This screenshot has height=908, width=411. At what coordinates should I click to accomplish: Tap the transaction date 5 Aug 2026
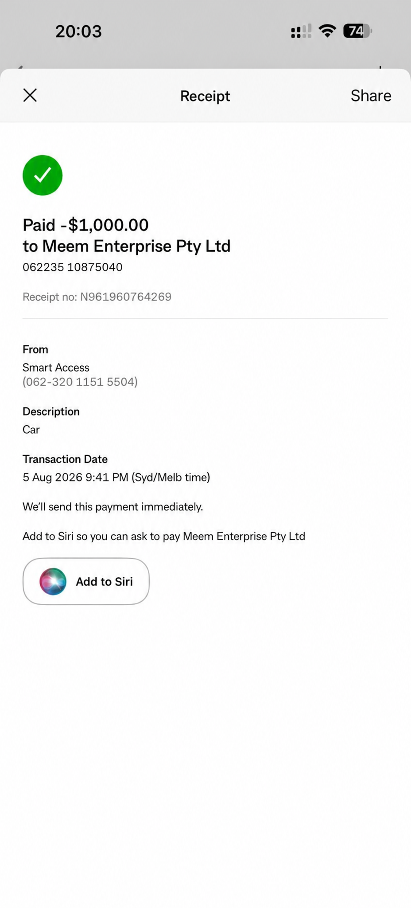[x=52, y=477]
